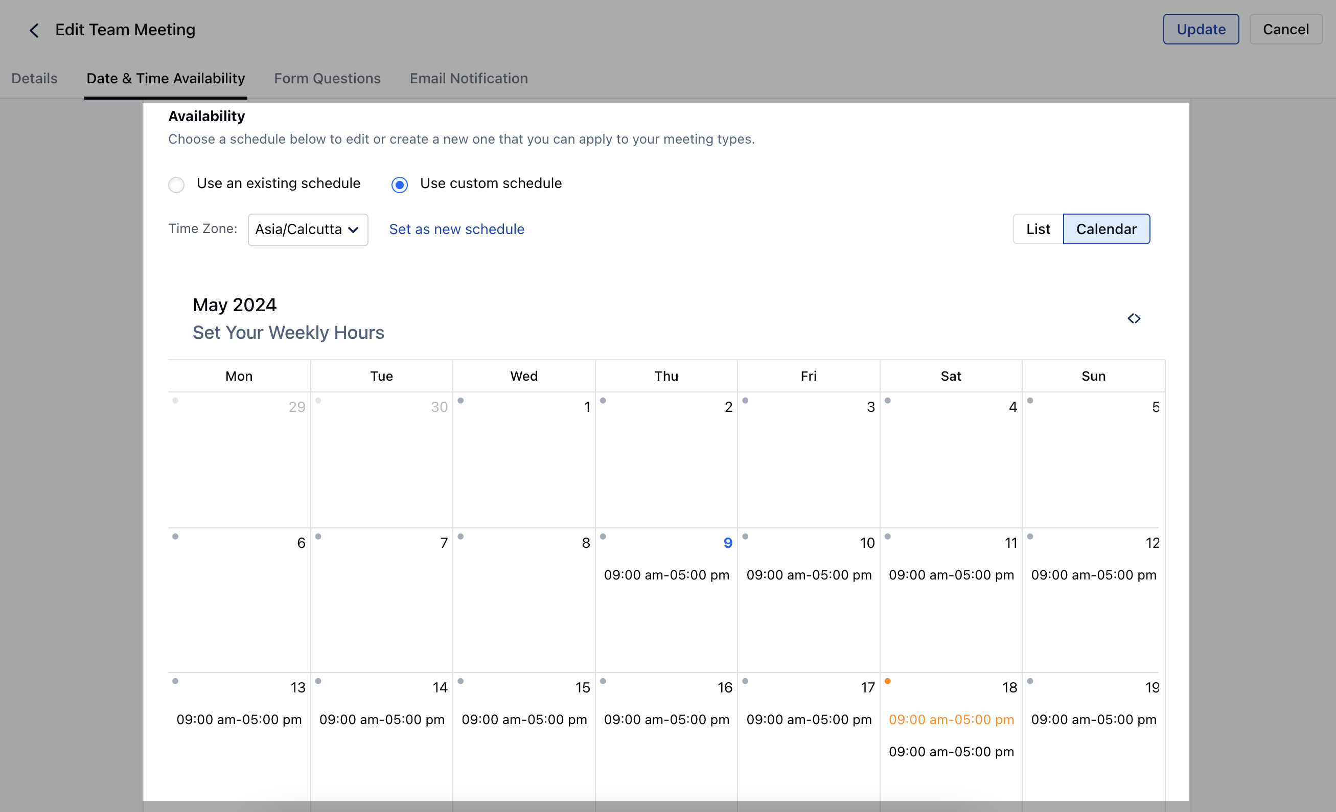Viewport: 1336px width, 812px height.
Task: Go to next month with right chevron
Action: tap(1138, 319)
